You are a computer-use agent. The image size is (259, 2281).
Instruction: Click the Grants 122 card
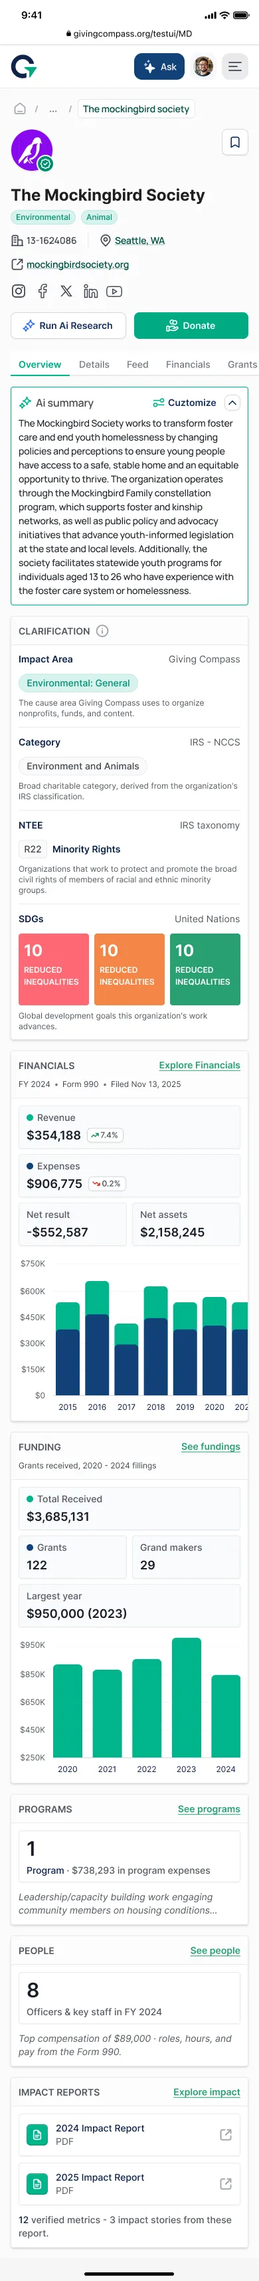click(x=72, y=1557)
